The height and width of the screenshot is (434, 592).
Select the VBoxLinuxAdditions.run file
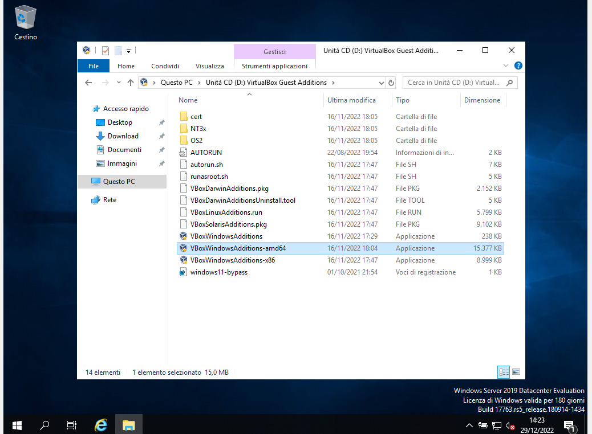[x=226, y=212]
